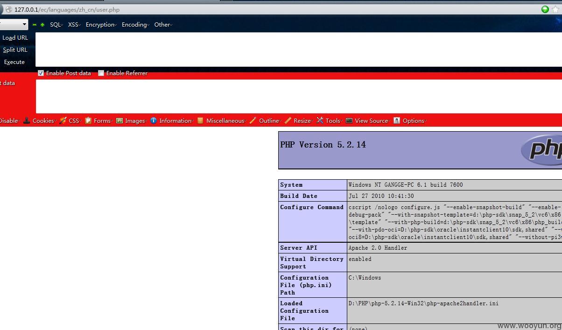Click the green asterisk HackBar icon
The width and height of the screenshot is (562, 330).
(42, 25)
